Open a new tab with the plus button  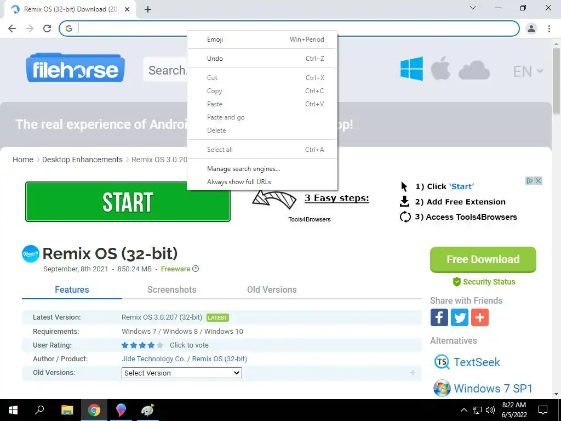(148, 10)
